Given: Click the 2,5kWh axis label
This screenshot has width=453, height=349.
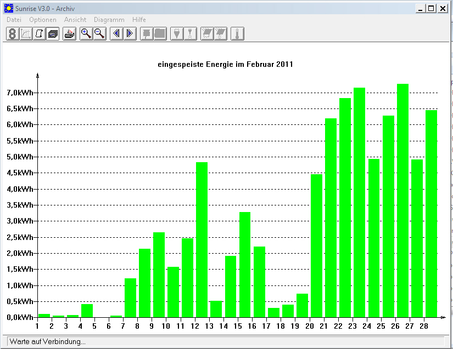Looking at the screenshot, I should [x=20, y=237].
